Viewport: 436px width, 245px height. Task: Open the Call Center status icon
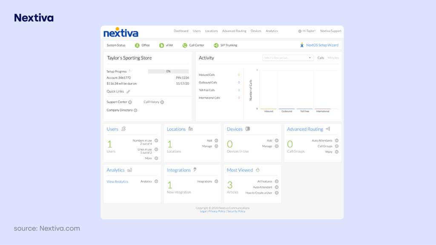[185, 45]
